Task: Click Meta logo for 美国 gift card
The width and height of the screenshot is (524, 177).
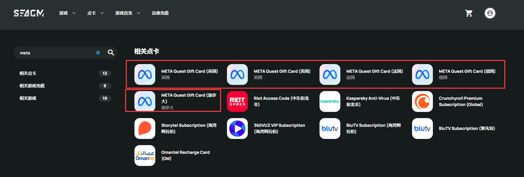Action: [237, 74]
